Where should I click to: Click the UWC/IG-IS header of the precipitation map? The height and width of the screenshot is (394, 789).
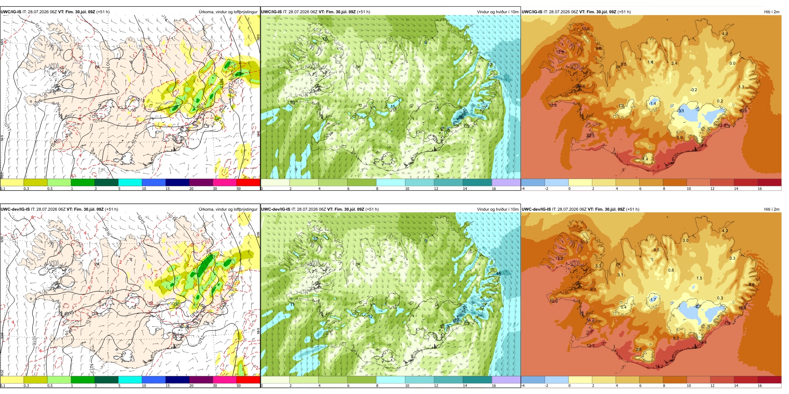(55, 12)
